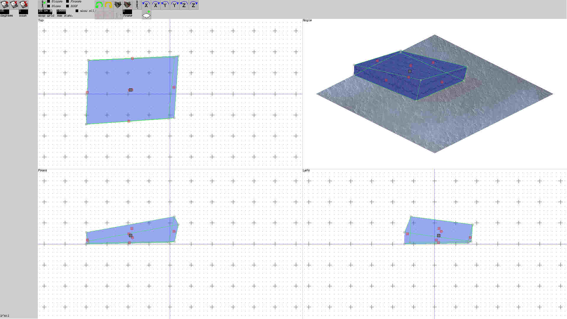Click the terrain icon with red cross
This screenshot has height=319, width=567.
pos(127,5)
